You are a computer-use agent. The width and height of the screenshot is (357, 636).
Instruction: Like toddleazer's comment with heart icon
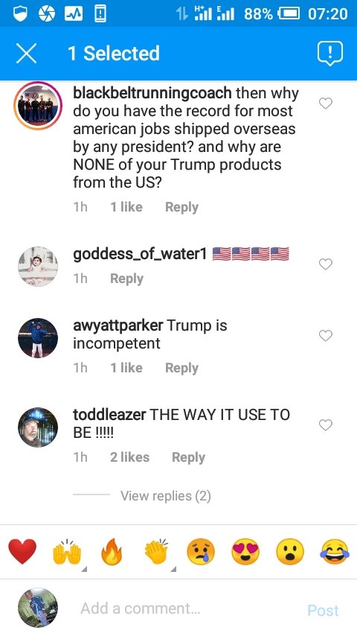pyautogui.click(x=326, y=424)
